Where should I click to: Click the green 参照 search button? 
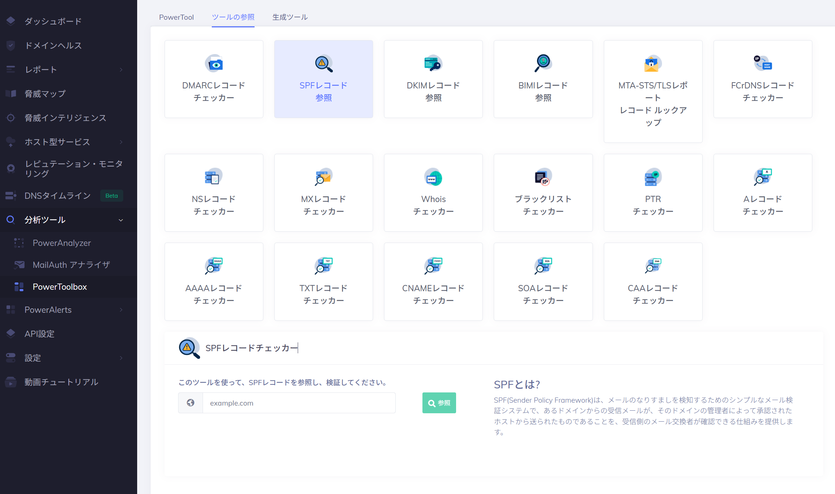tap(439, 403)
